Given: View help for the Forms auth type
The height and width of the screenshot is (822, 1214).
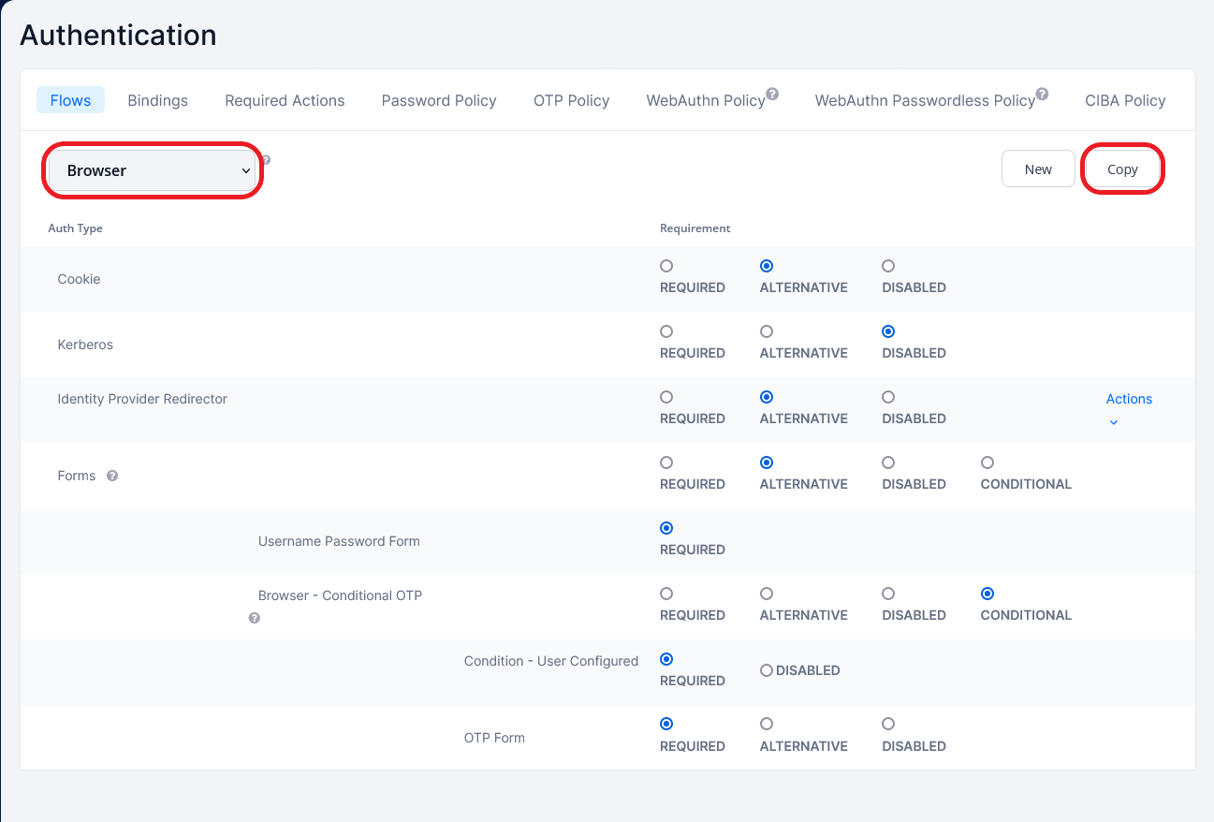Looking at the screenshot, I should 111,476.
